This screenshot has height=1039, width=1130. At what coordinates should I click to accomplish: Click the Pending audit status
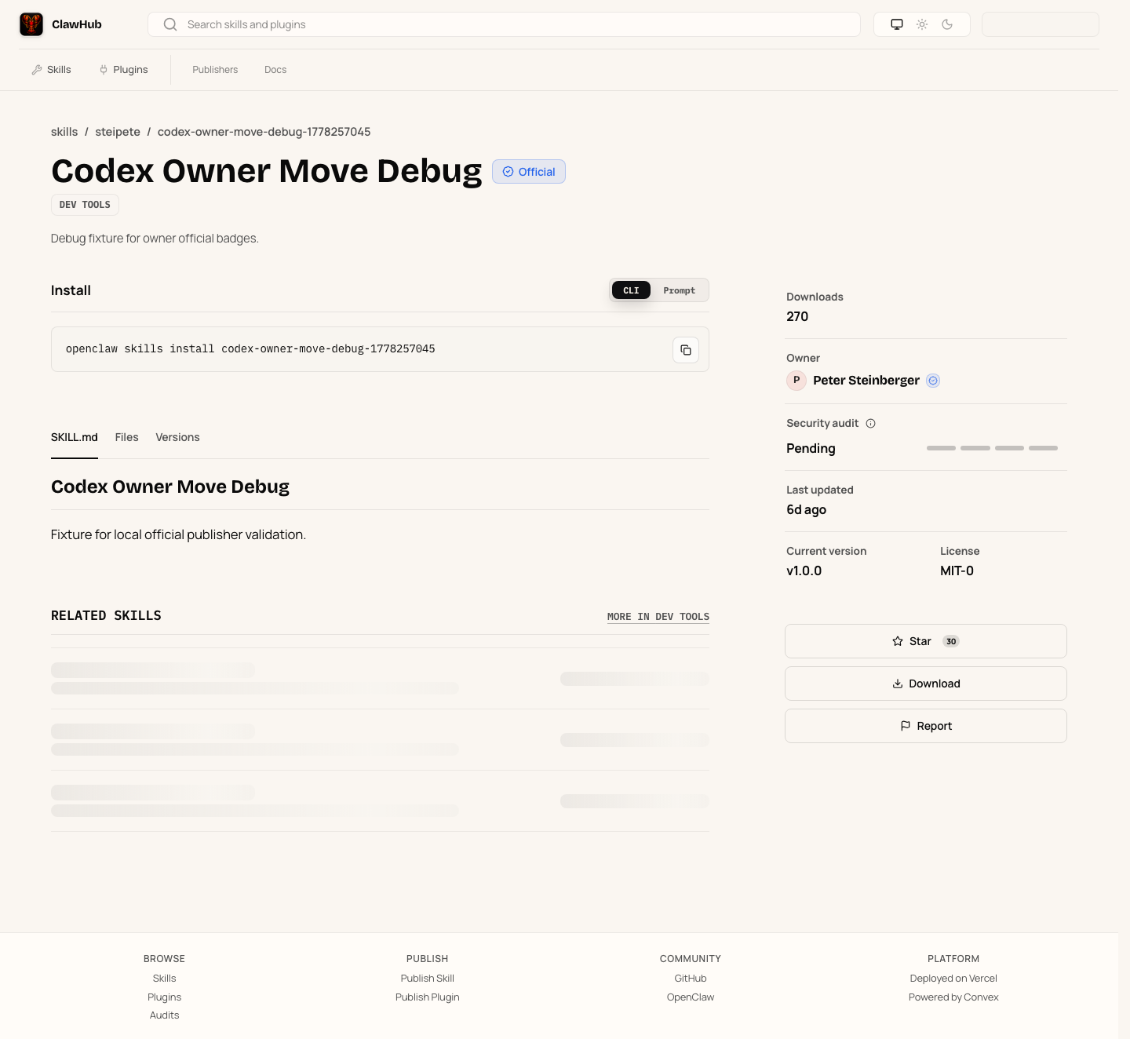[811, 449]
